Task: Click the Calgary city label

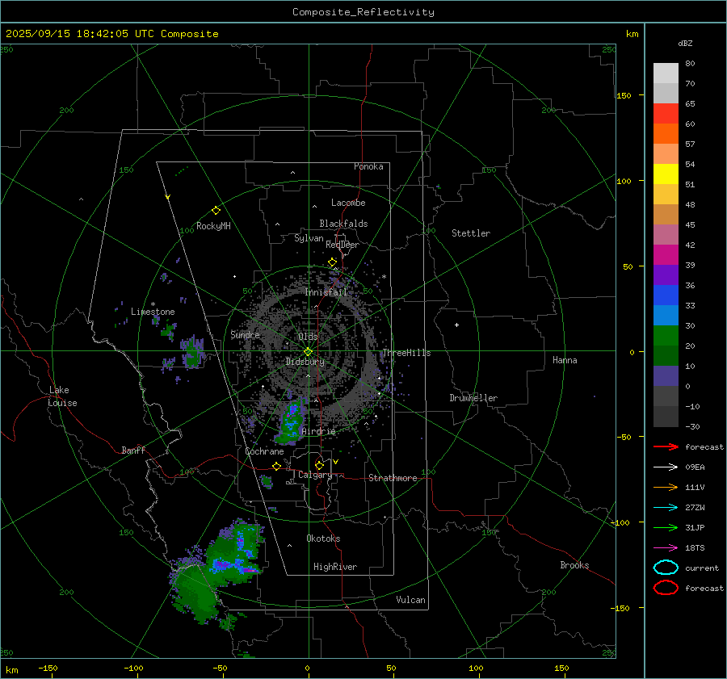Action: click(x=315, y=475)
